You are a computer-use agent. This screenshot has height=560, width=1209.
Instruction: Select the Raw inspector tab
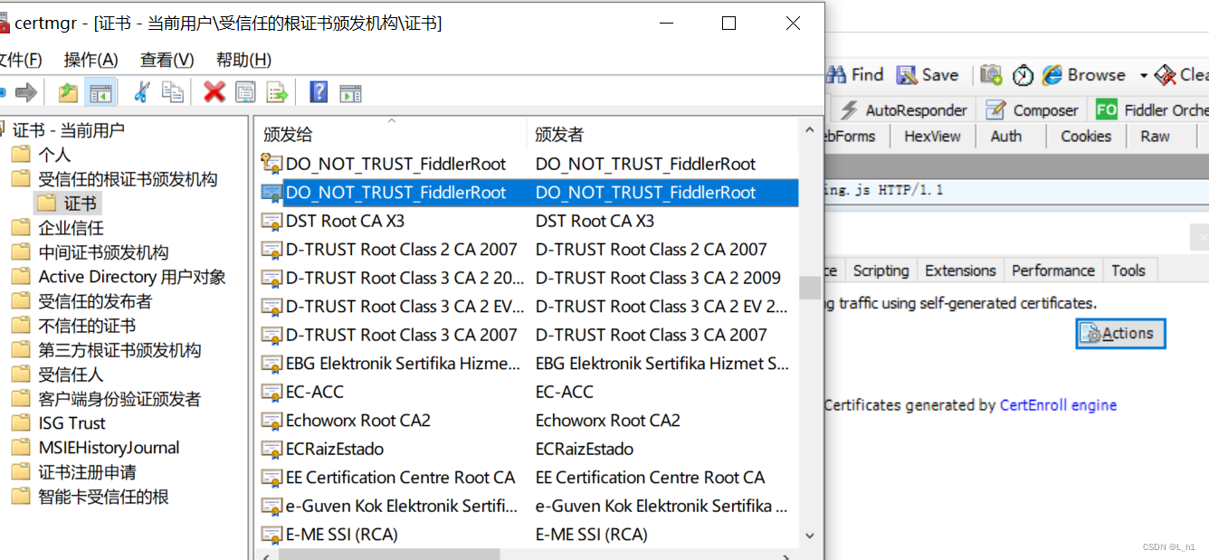coord(1155,137)
